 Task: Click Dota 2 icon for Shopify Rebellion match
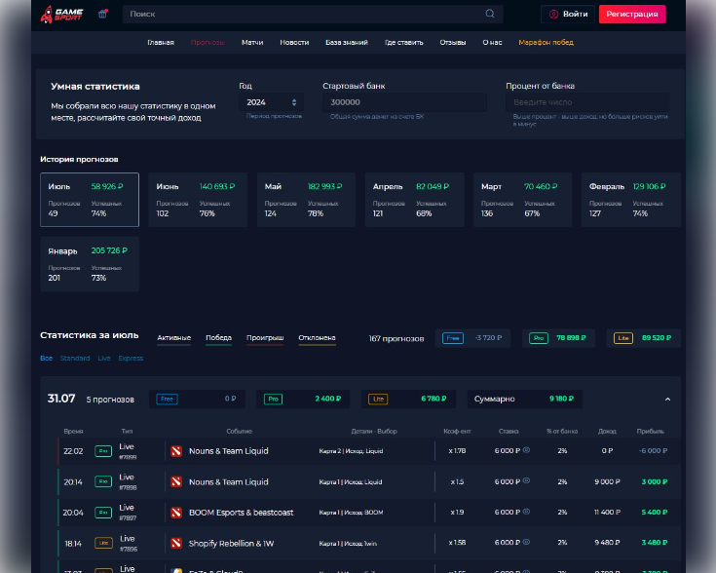pos(176,543)
